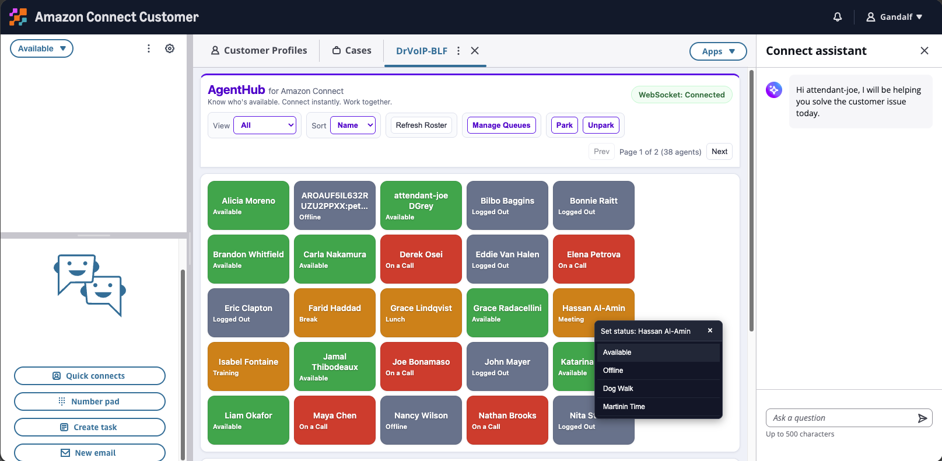Click the Amazon Connect logo icon
This screenshot has width=942, height=461.
[x=18, y=17]
